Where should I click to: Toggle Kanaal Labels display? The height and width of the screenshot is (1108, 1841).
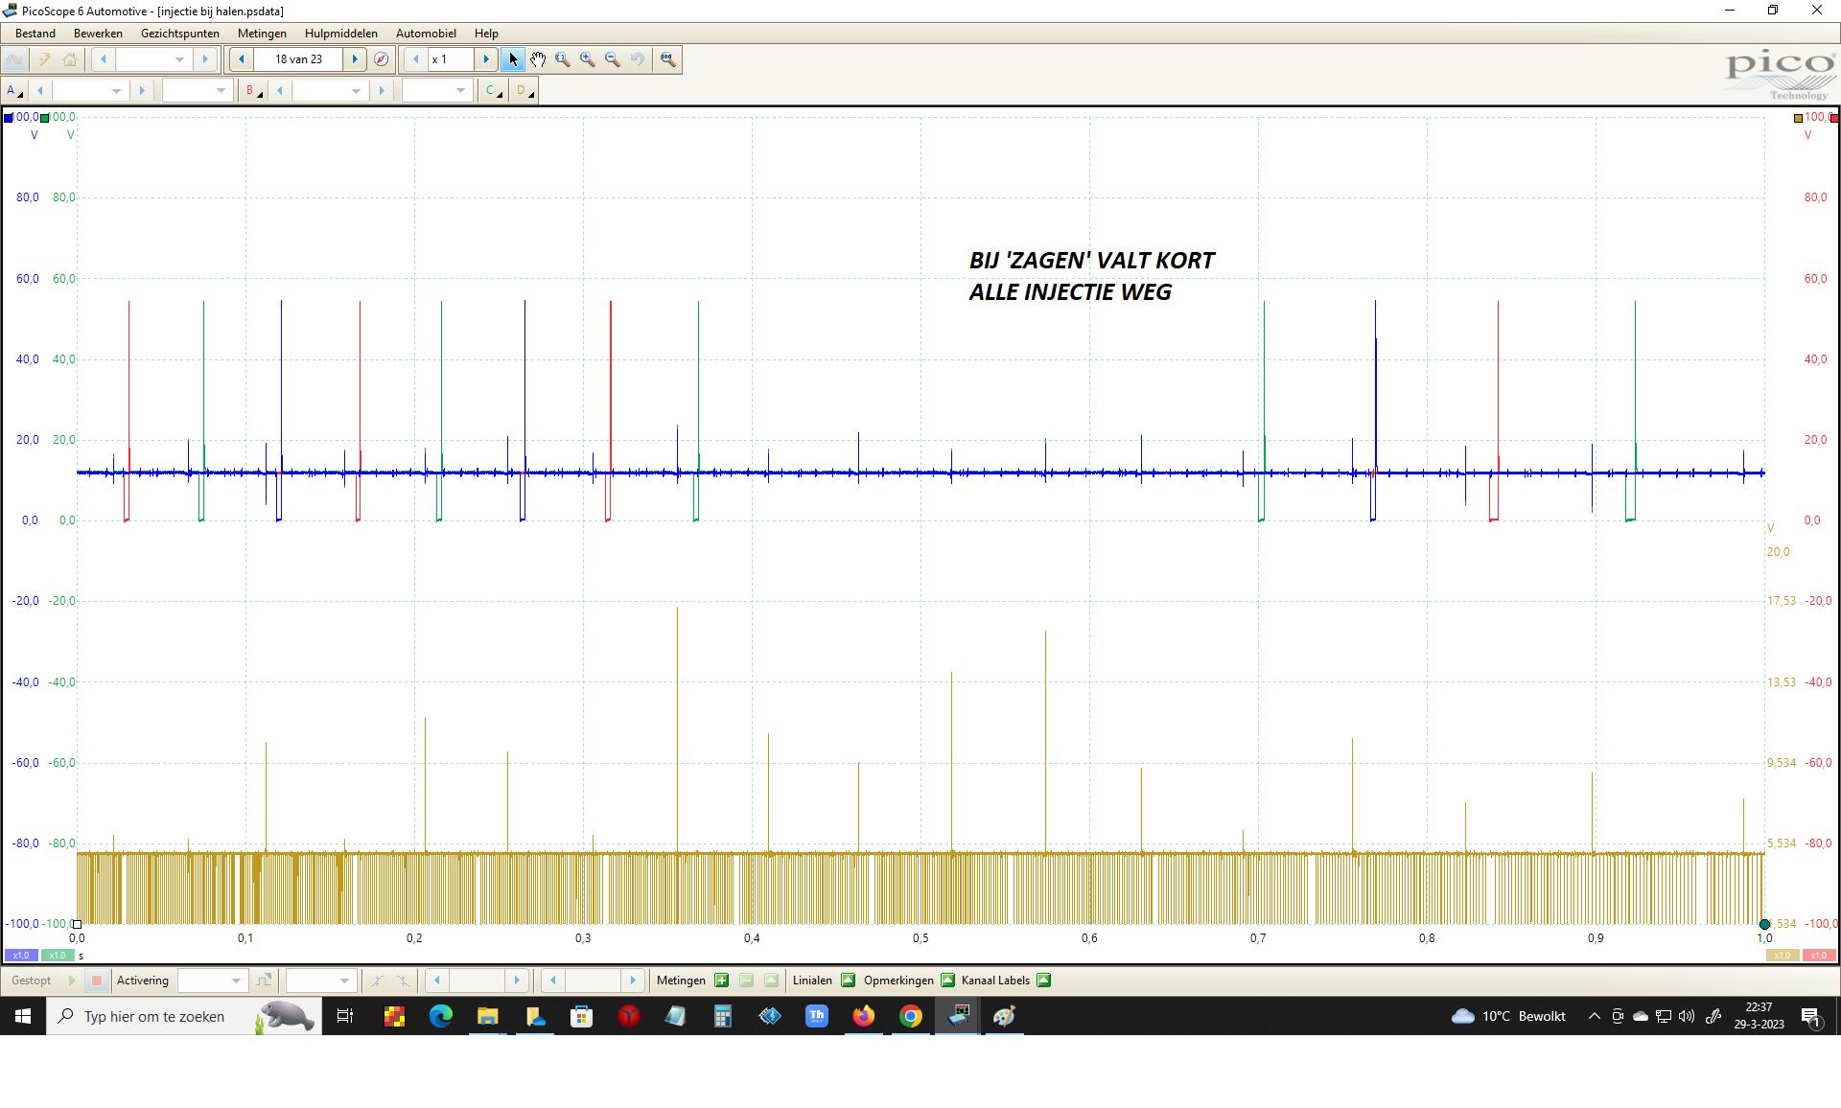[x=1043, y=981]
